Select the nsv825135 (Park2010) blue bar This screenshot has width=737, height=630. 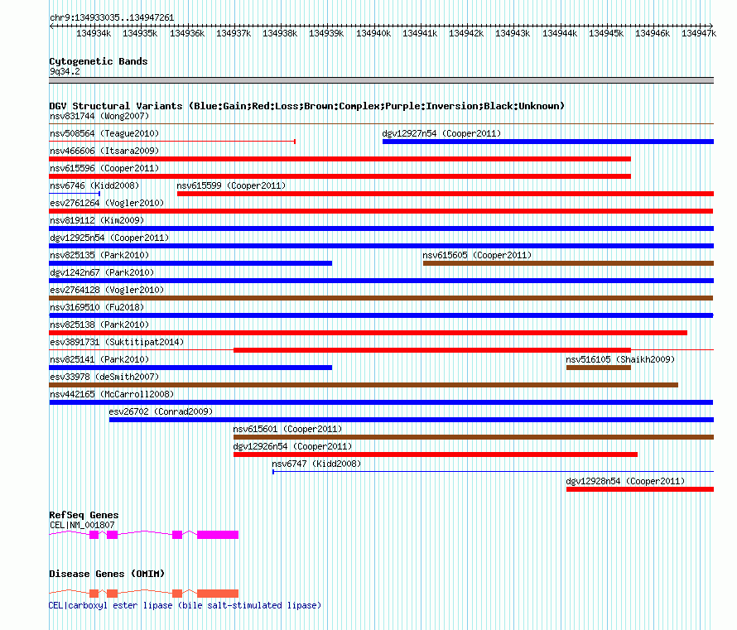coord(190,263)
